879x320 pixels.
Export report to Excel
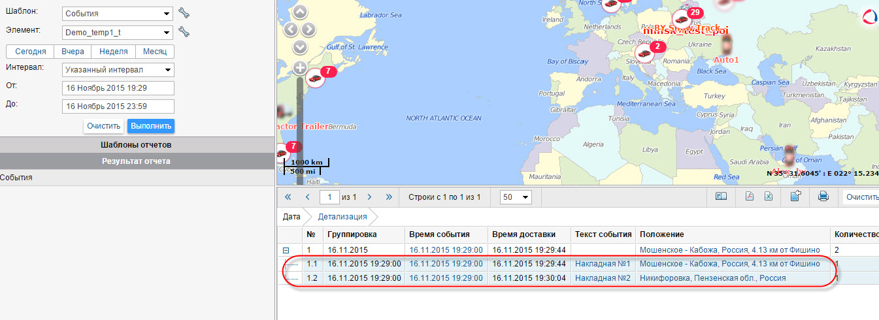[769, 197]
